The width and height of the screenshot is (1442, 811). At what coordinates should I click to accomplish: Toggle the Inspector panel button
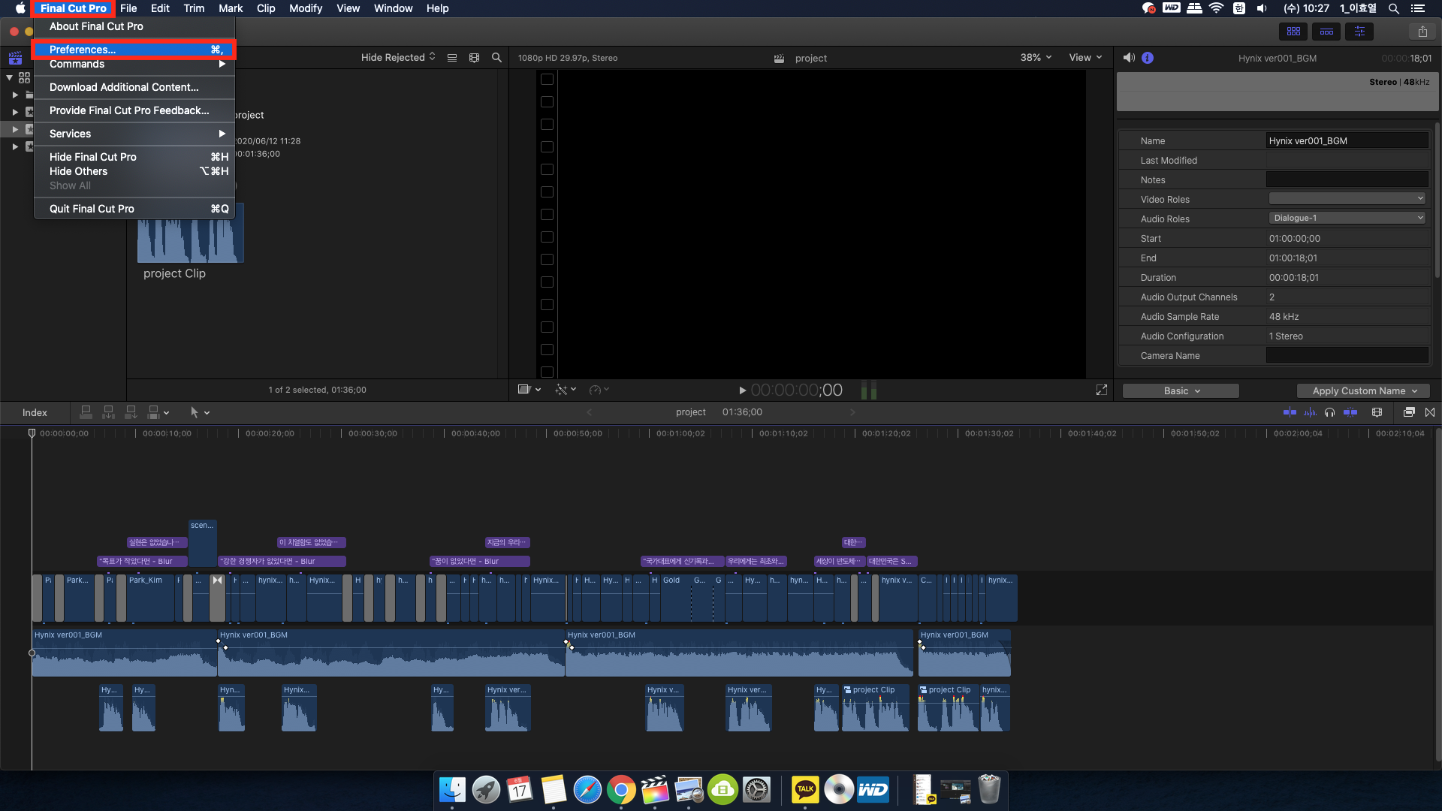pyautogui.click(x=1359, y=32)
